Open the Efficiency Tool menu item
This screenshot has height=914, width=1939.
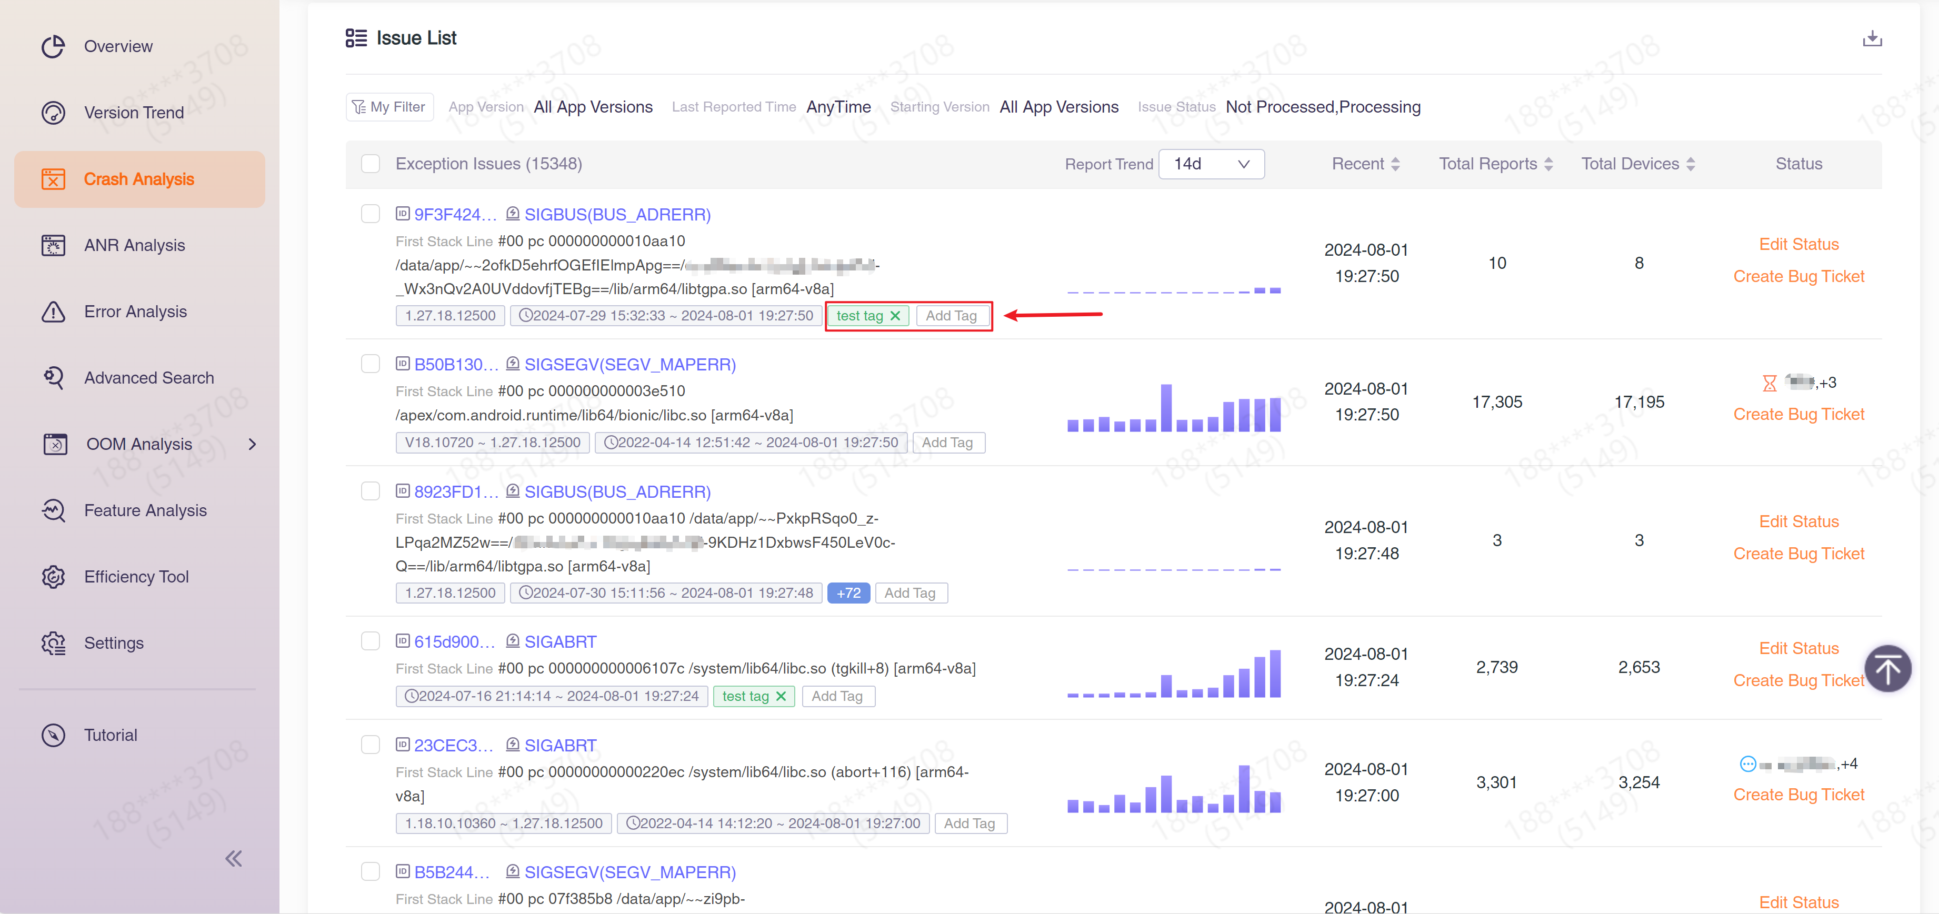(x=140, y=577)
